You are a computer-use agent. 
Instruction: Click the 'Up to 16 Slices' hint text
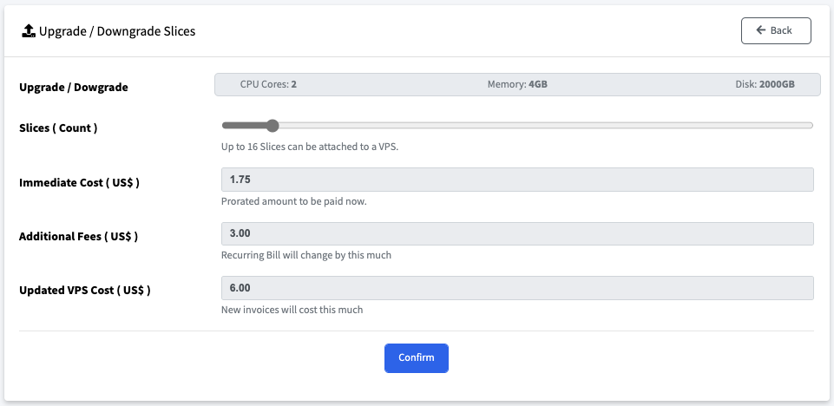pos(310,147)
